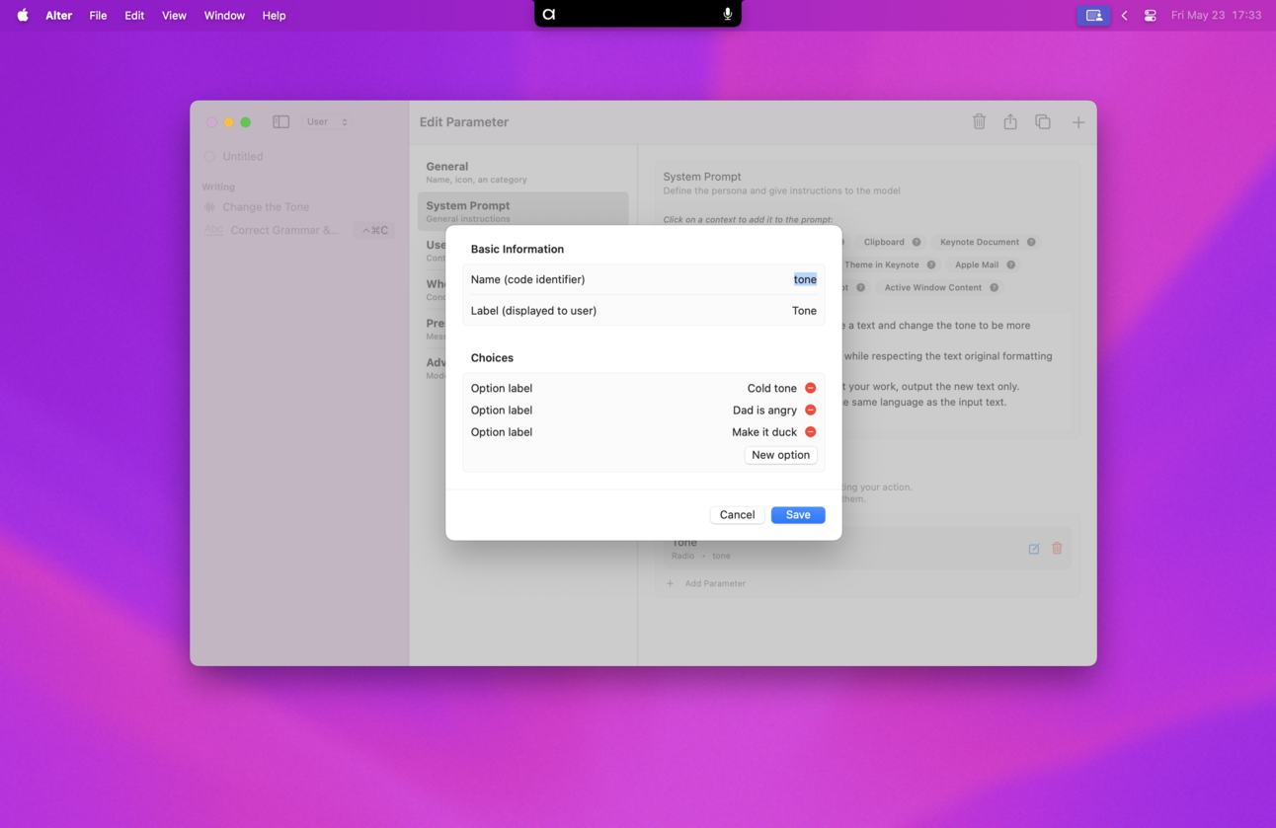The width and height of the screenshot is (1276, 828).
Task: Click the date and time clock
Action: click(1216, 15)
